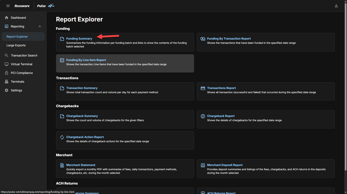The image size is (347, 194).
Task: Click the Transaction Search magnifier icon
Action: pos(6,55)
